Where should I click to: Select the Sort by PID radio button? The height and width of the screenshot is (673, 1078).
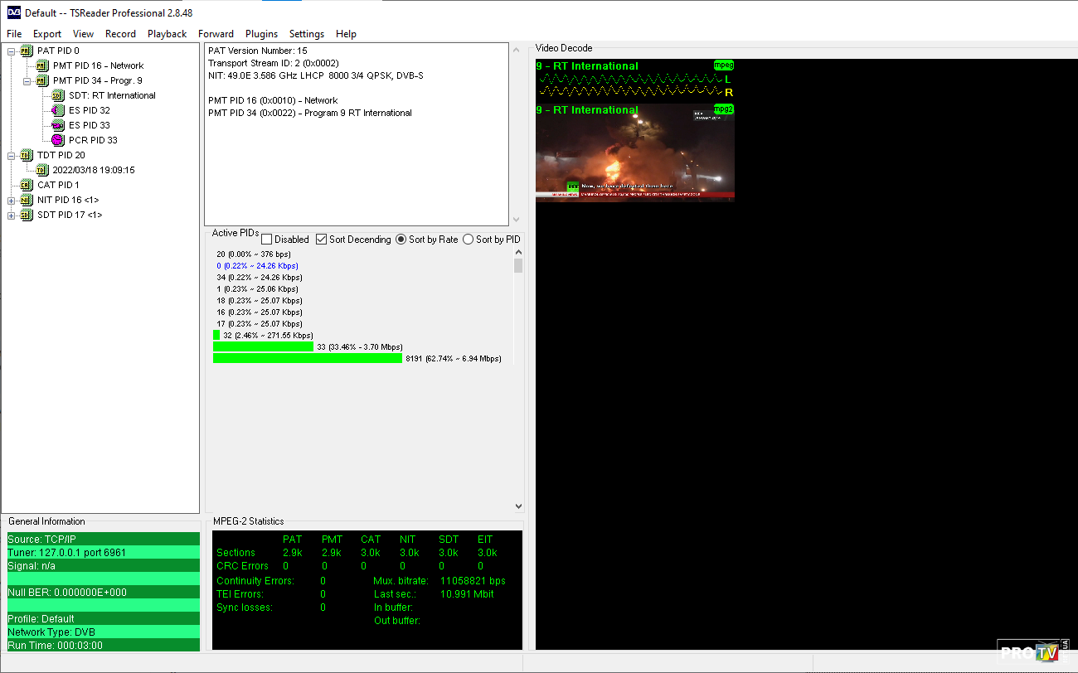pyautogui.click(x=469, y=240)
